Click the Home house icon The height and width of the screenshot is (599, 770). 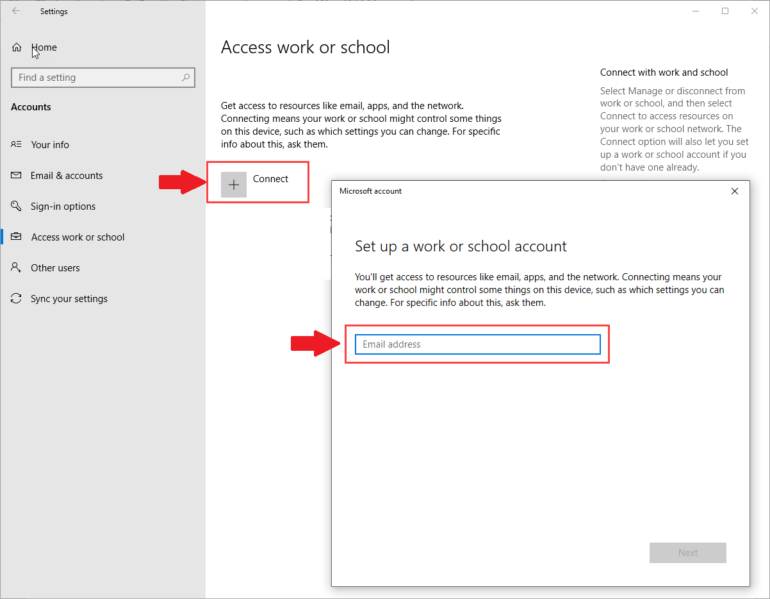pyautogui.click(x=16, y=47)
